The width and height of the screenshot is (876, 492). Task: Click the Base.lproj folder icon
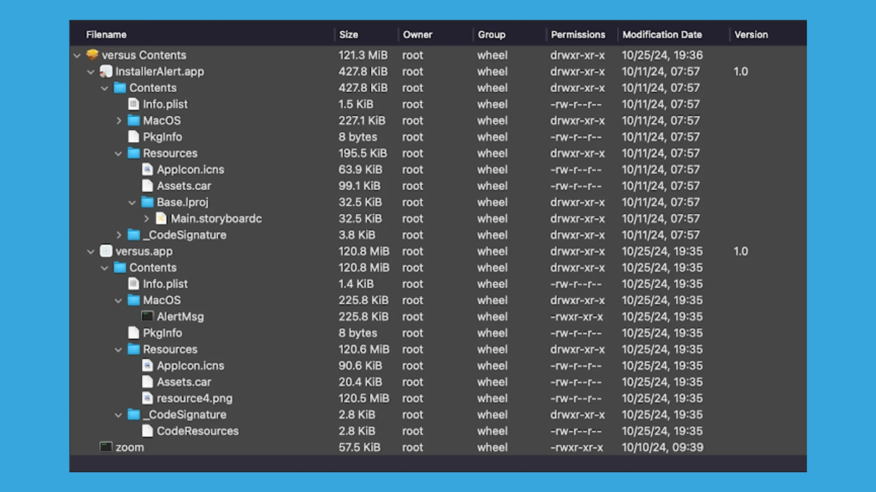click(x=147, y=202)
